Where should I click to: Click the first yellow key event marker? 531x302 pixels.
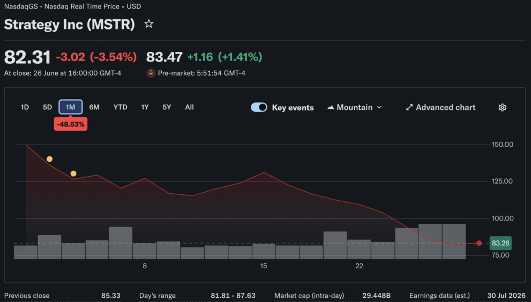point(49,159)
